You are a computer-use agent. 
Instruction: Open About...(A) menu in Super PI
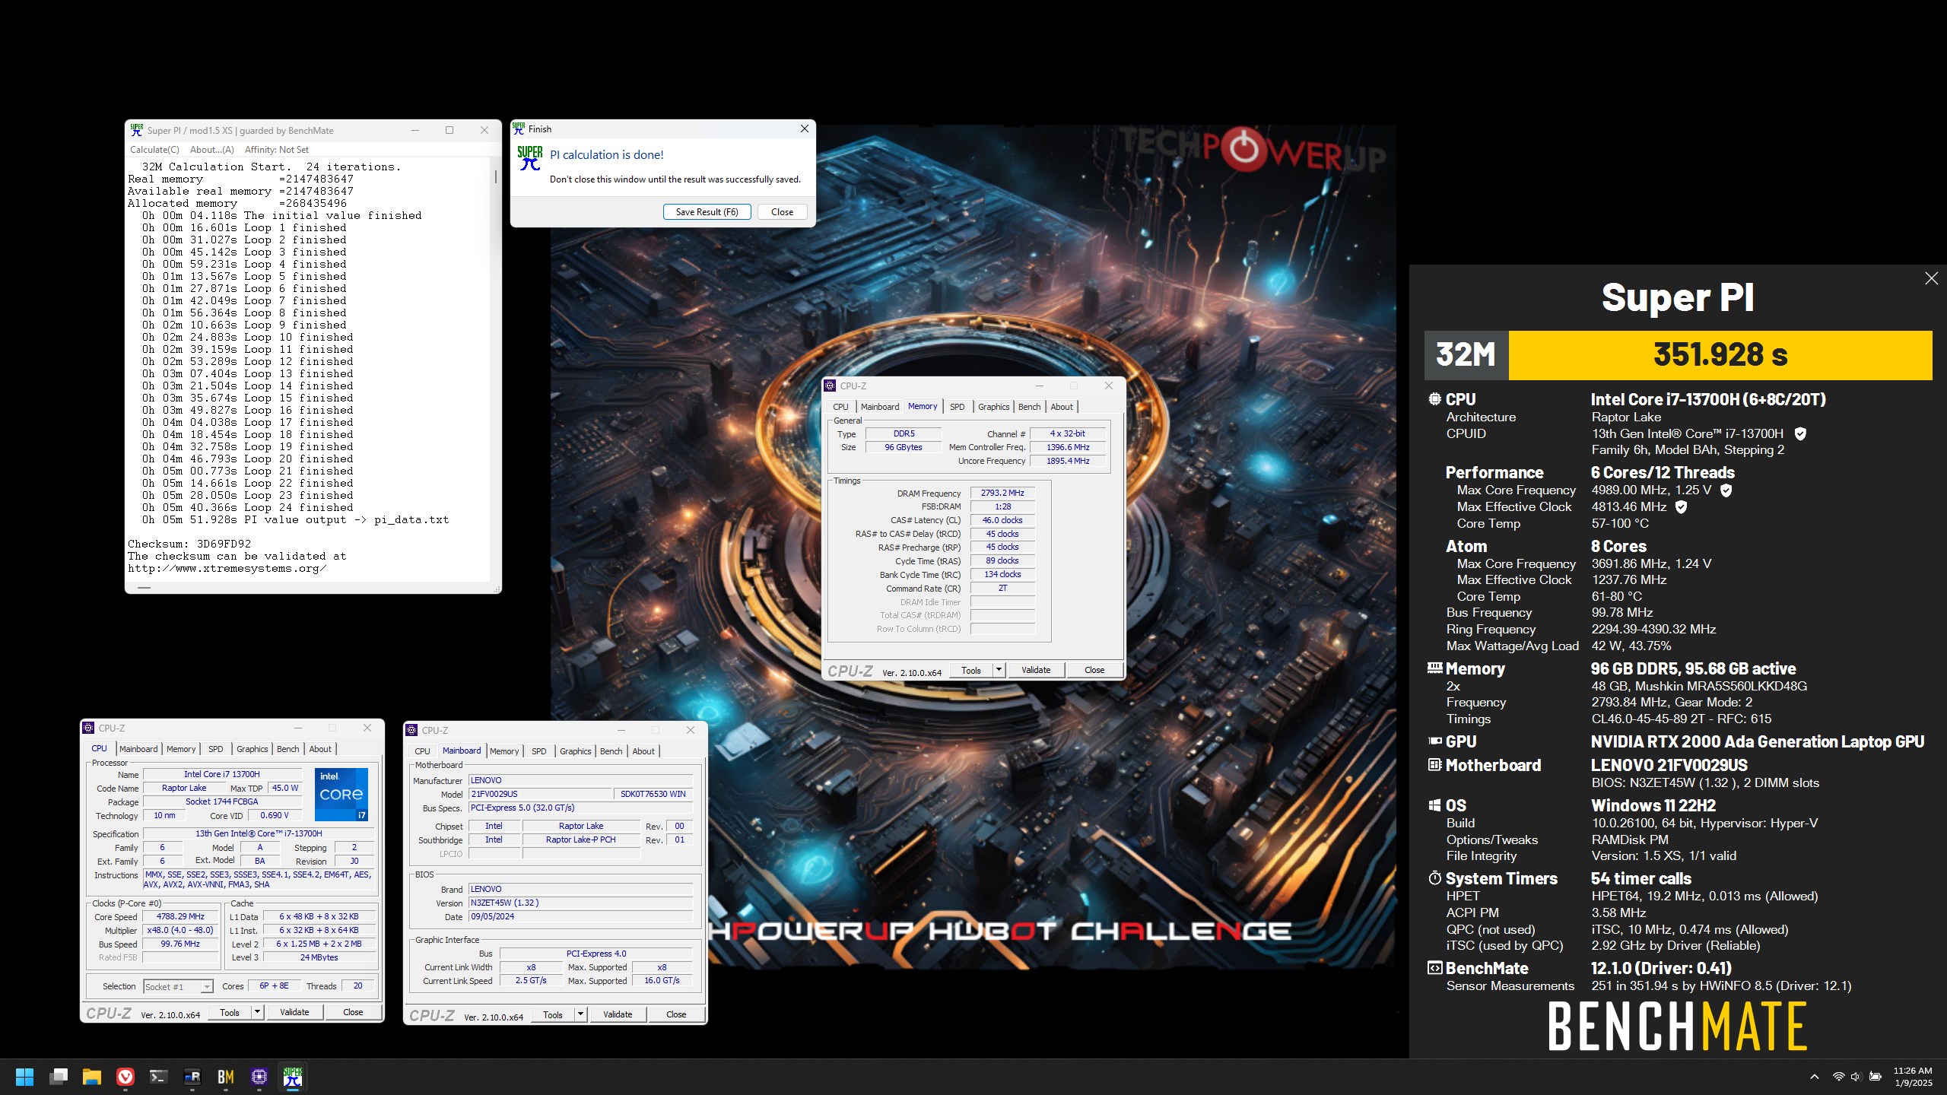212,150
